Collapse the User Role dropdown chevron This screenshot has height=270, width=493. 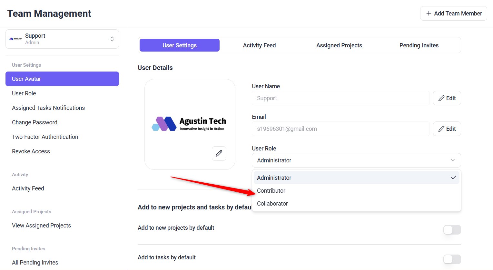coord(453,160)
